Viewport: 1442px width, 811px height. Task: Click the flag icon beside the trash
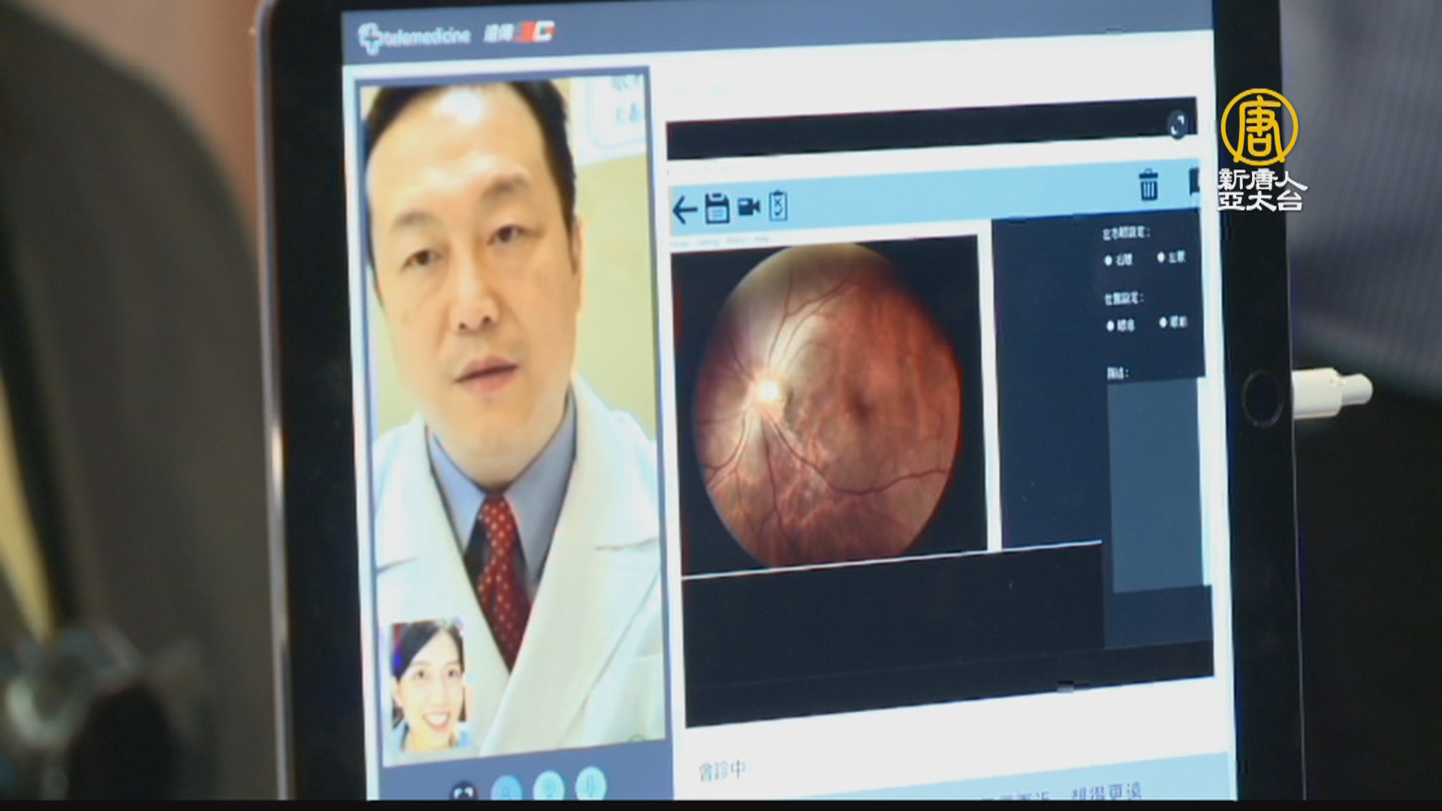(1193, 182)
